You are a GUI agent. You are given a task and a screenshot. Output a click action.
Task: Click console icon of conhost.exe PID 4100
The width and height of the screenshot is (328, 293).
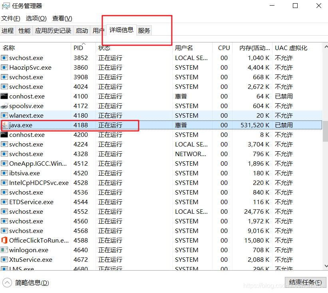[x=4, y=96]
